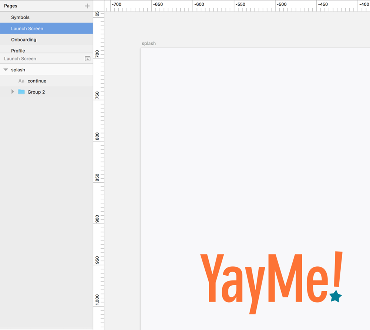Select the splash artboard row

[47, 70]
